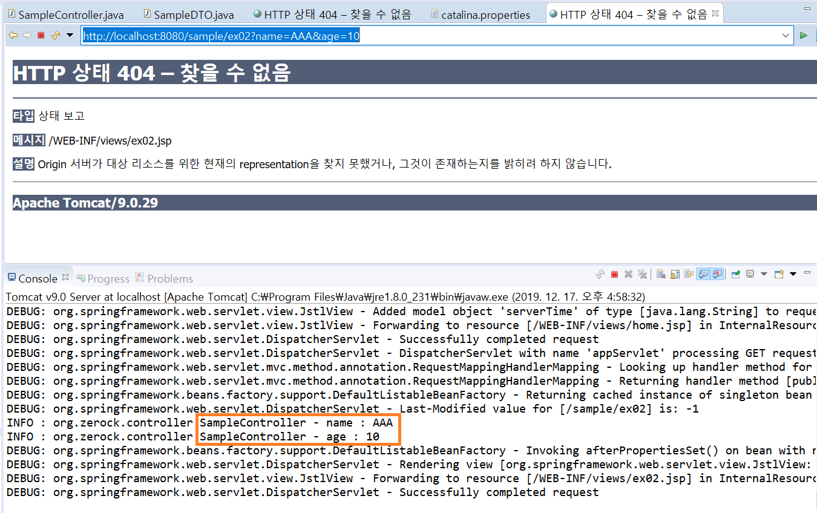This screenshot has width=817, height=513.
Task: Expand the Open Console dropdown arrow
Action: tap(793, 274)
